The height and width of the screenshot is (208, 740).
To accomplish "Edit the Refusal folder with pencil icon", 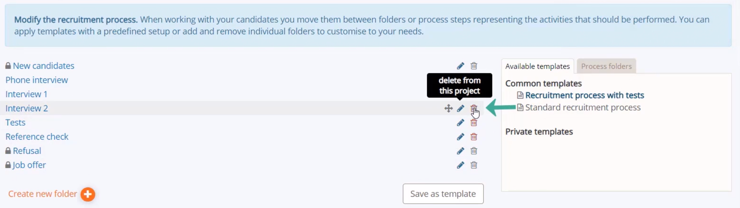I will (460, 151).
